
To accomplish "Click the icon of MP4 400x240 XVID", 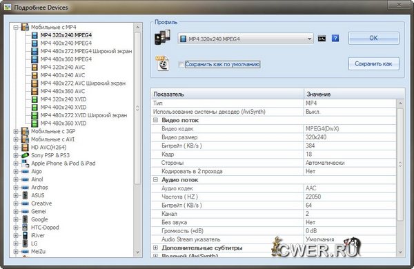I will [x=34, y=108].
